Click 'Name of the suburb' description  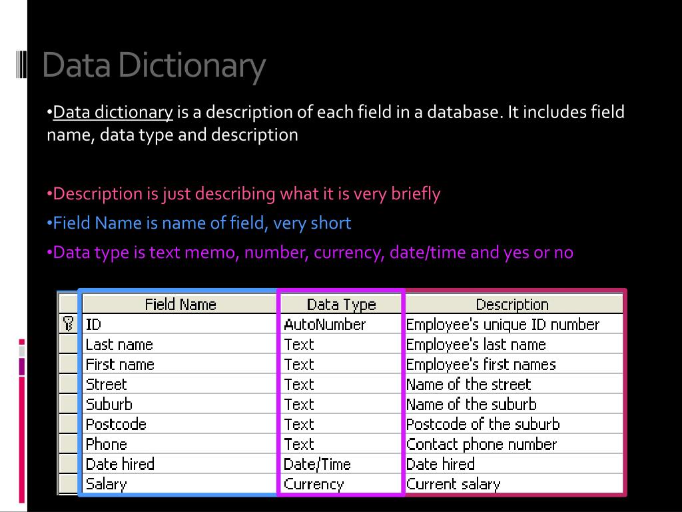513,404
